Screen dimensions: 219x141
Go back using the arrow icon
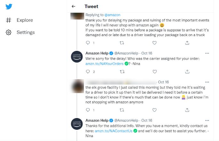pos(74,6)
